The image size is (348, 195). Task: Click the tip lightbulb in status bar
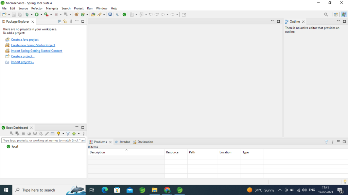(345, 181)
